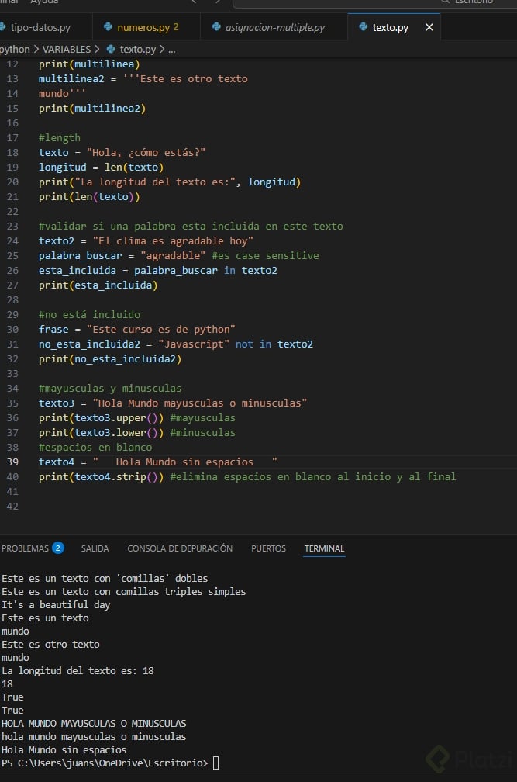Switch to the SALIDA panel tab
Image resolution: width=517 pixels, height=782 pixels.
95,548
